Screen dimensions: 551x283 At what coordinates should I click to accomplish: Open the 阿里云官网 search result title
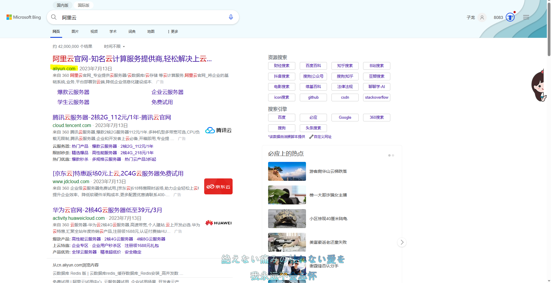tap(132, 59)
